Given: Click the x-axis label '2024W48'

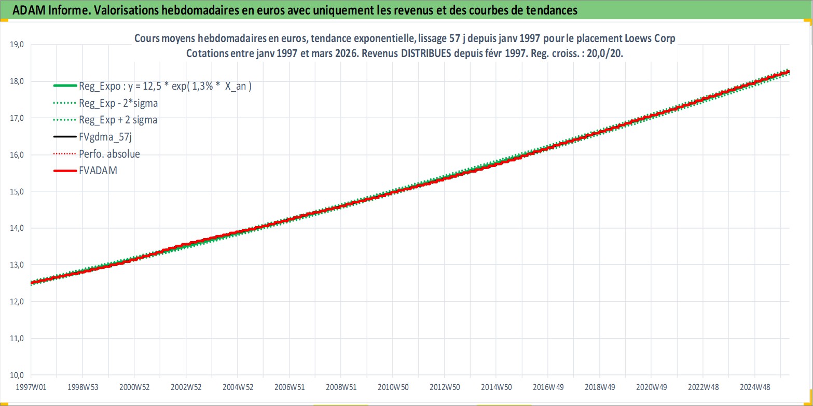Looking at the screenshot, I should click(755, 387).
